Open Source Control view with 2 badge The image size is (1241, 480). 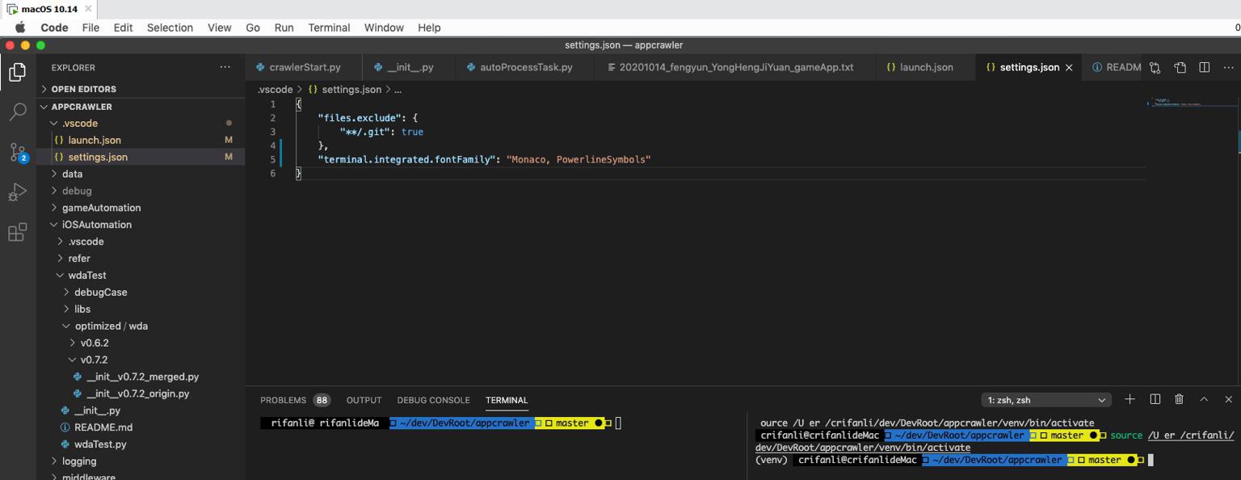(17, 151)
